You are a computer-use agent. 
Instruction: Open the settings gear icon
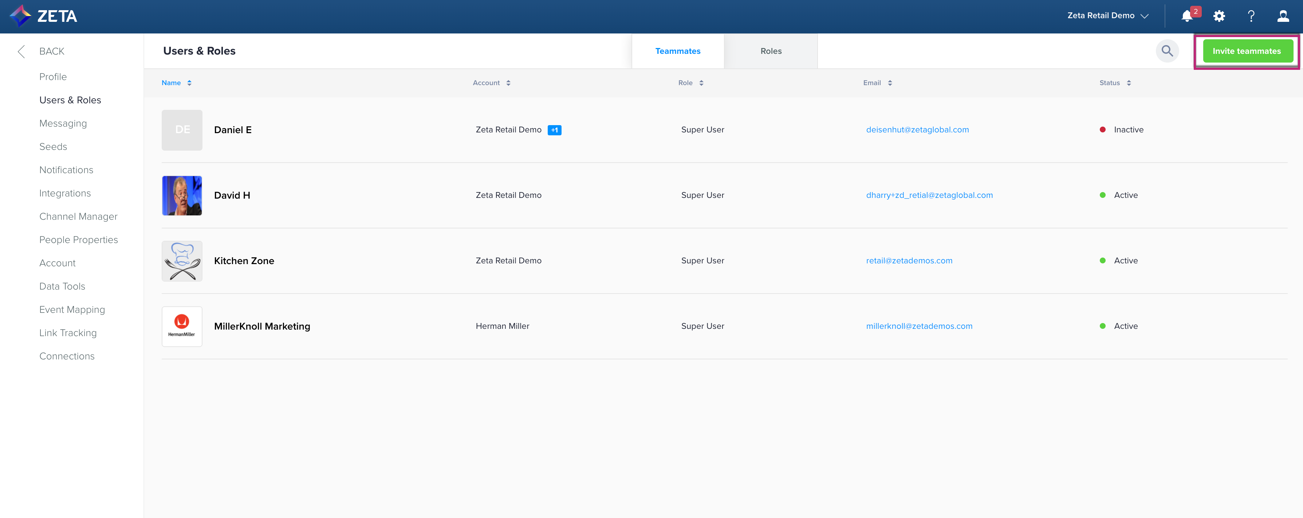[x=1219, y=16]
